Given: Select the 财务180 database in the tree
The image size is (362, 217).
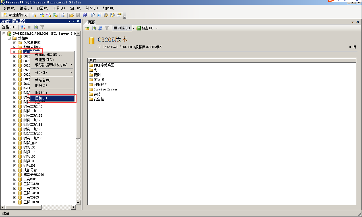Looking at the screenshot, I should [29, 156].
